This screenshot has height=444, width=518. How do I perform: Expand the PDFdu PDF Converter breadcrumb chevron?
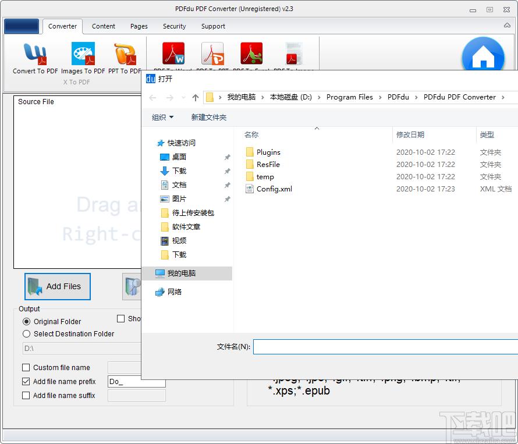coord(503,97)
